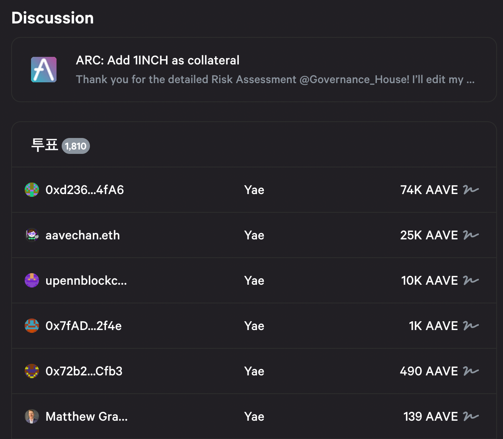Open voter 0xd236...4fA6 profile
Image resolution: width=503 pixels, height=439 pixels.
coord(84,190)
